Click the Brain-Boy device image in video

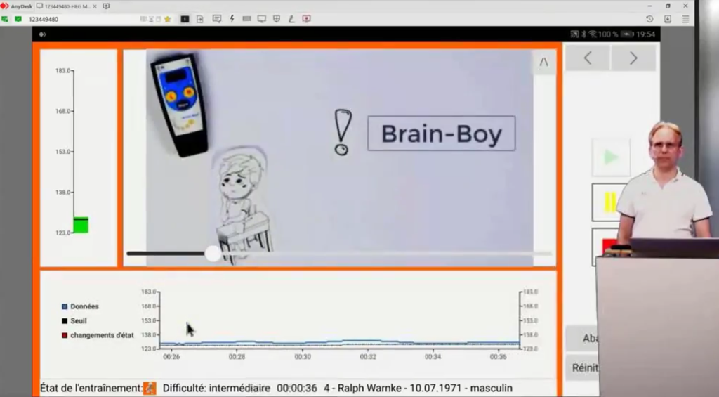click(179, 105)
